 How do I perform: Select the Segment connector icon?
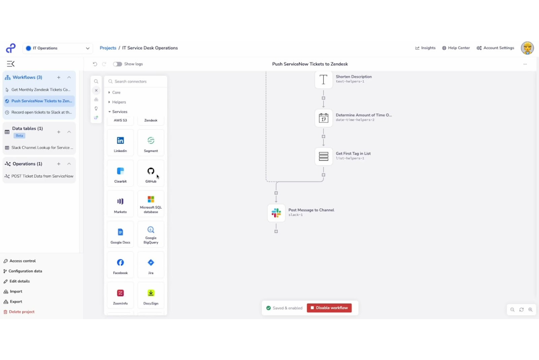(150, 143)
